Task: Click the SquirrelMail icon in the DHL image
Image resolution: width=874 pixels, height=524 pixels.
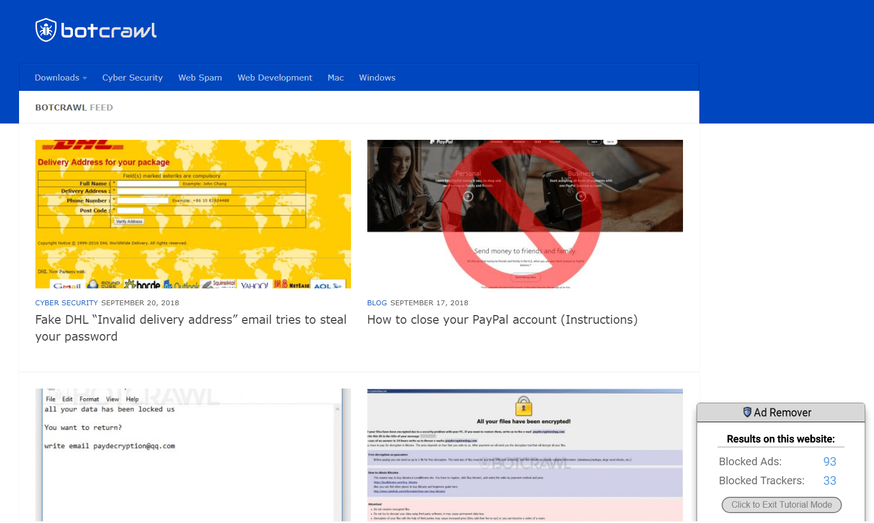Action: (218, 283)
